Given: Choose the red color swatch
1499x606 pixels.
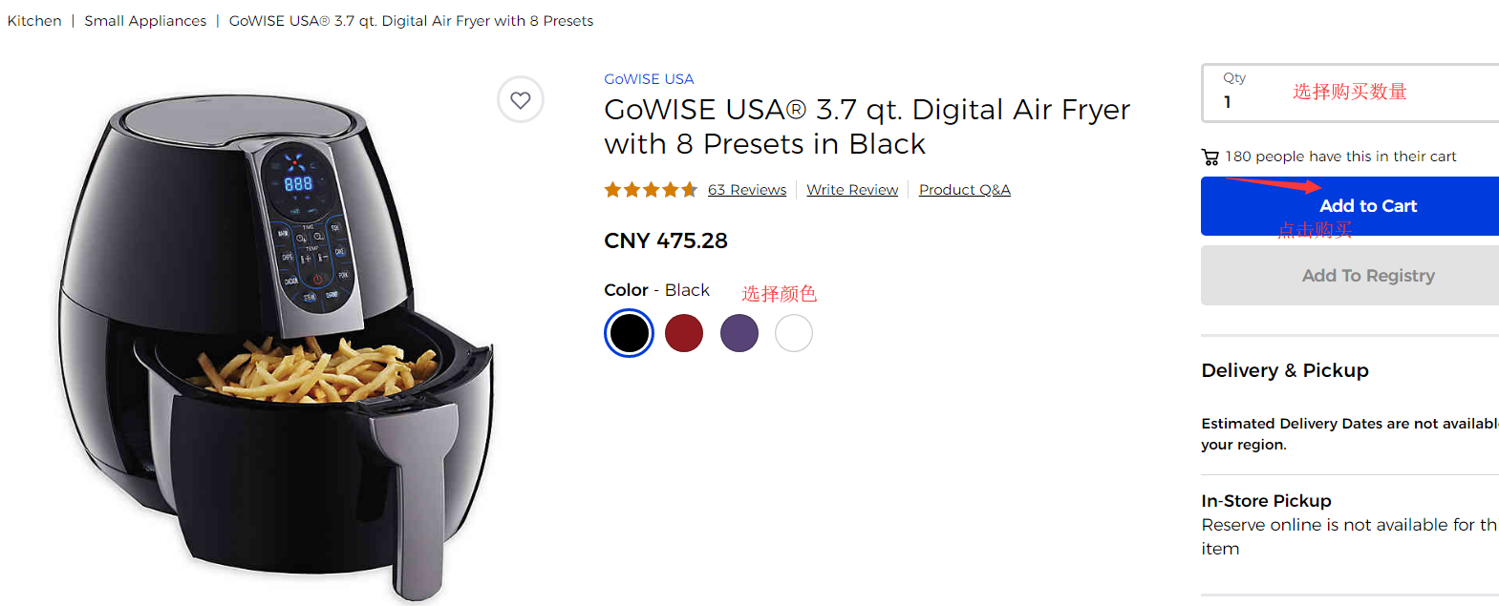Looking at the screenshot, I should coord(684,333).
